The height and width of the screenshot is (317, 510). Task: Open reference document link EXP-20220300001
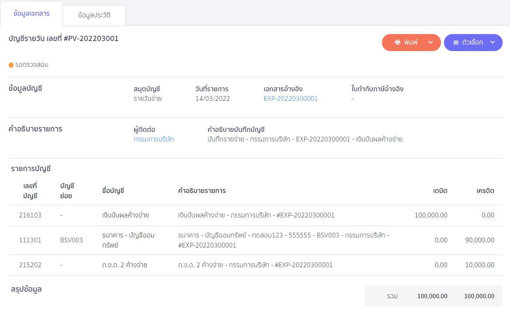[291, 99]
